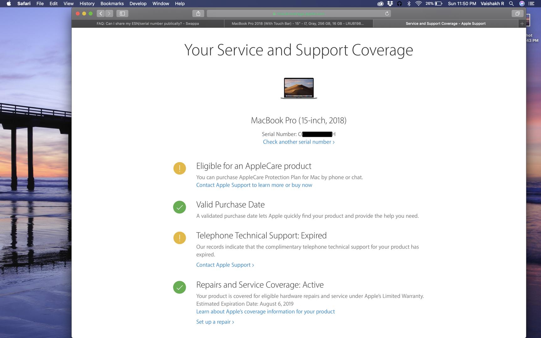
Task: Switch to the MacBook Pro 2018 listing tab
Action: [298, 23]
